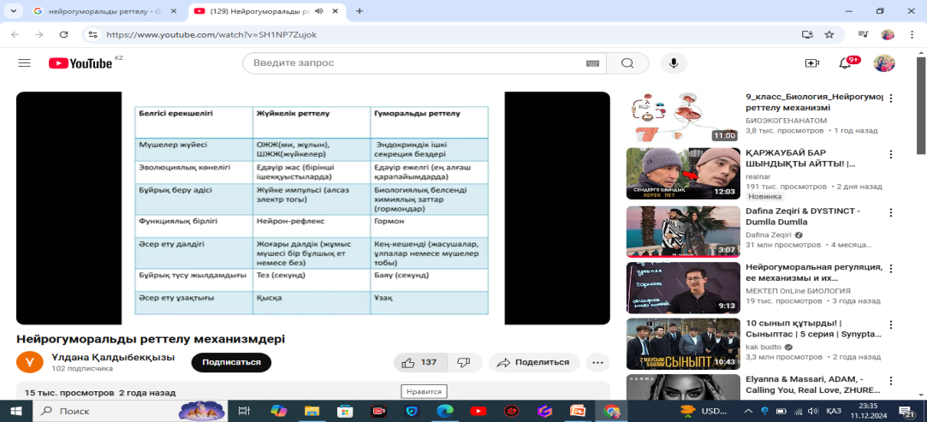Switch to the Google нейрогуморальды реттелу tab
The image size is (927, 422).
pyautogui.click(x=106, y=11)
